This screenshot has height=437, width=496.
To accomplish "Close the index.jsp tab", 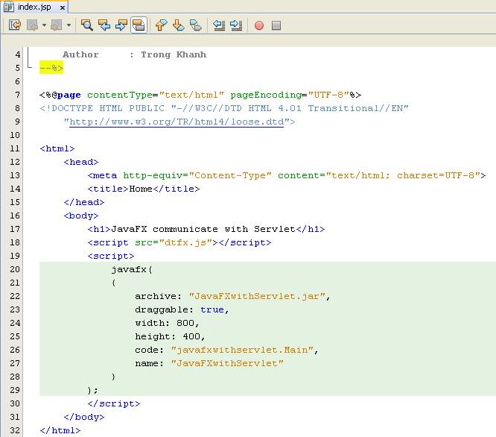I will point(63,7).
